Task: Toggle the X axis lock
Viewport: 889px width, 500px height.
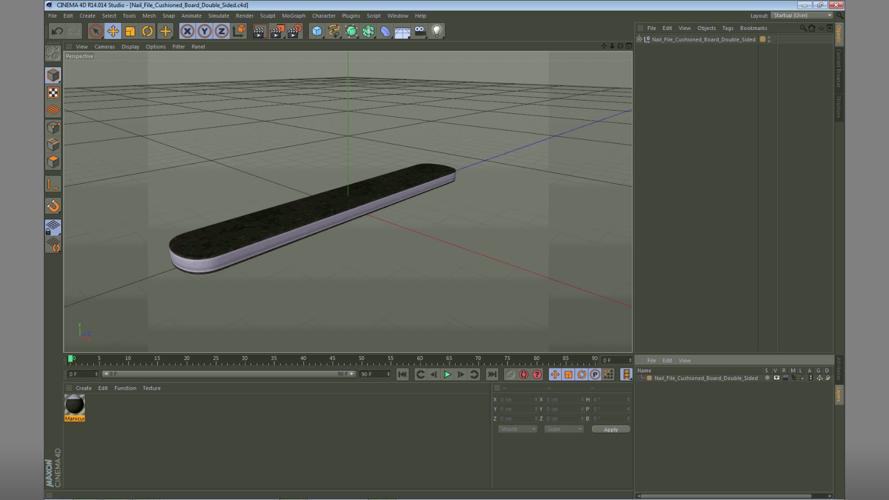Action: point(187,31)
